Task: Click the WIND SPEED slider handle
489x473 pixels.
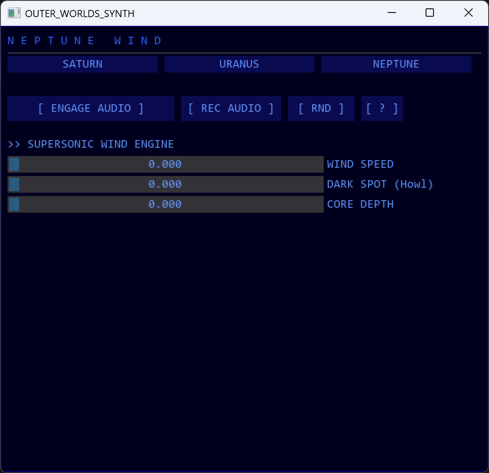Action: tap(14, 164)
